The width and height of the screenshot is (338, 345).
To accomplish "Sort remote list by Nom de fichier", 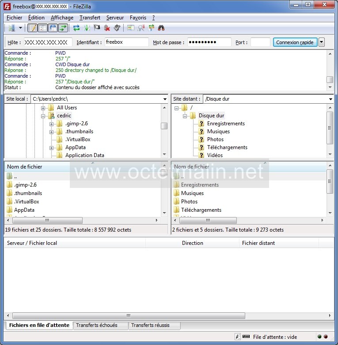I will click(x=250, y=167).
